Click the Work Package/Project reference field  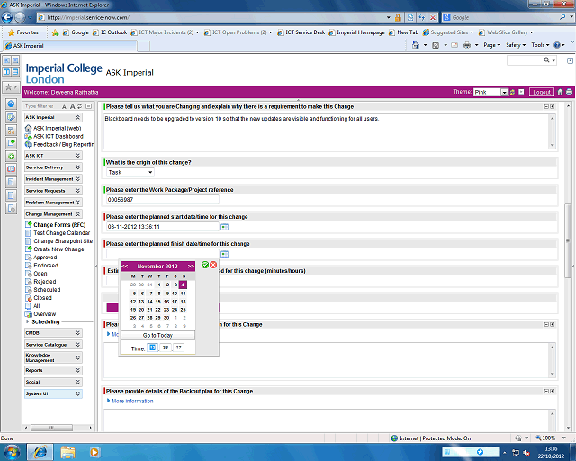[162, 199]
